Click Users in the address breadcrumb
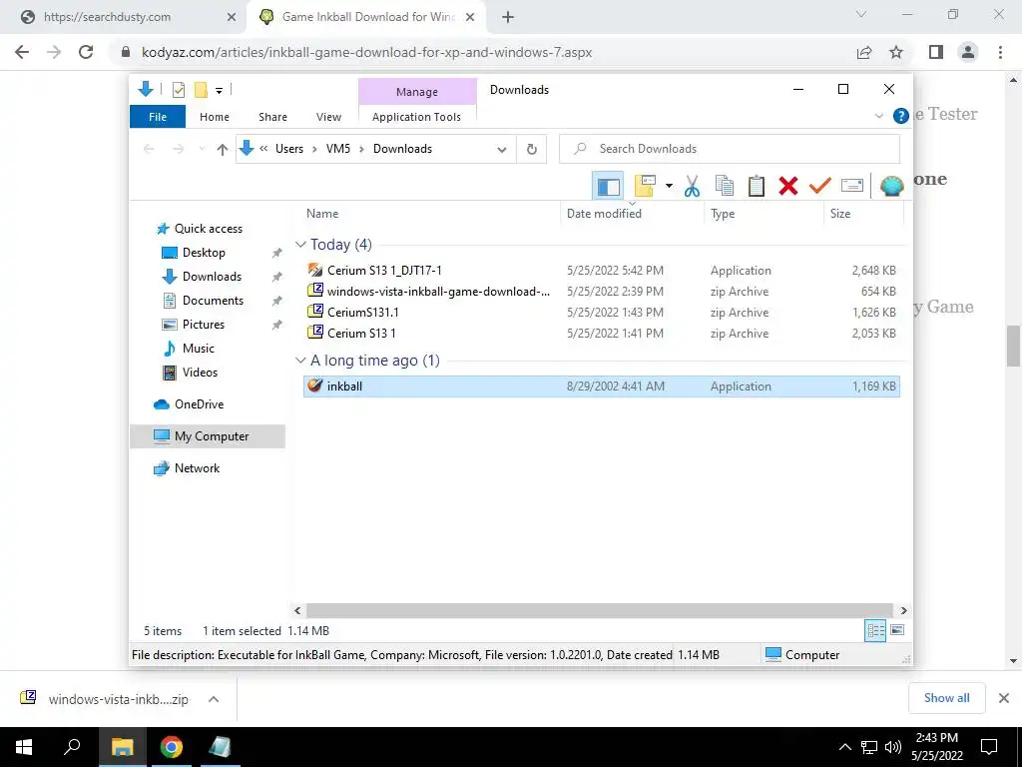Screen dimensions: 1022x767 pos(289,149)
